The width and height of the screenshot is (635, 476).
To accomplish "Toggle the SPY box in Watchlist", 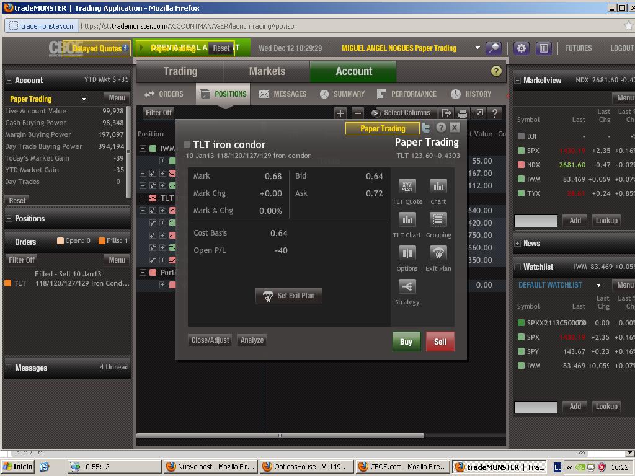I will click(521, 351).
